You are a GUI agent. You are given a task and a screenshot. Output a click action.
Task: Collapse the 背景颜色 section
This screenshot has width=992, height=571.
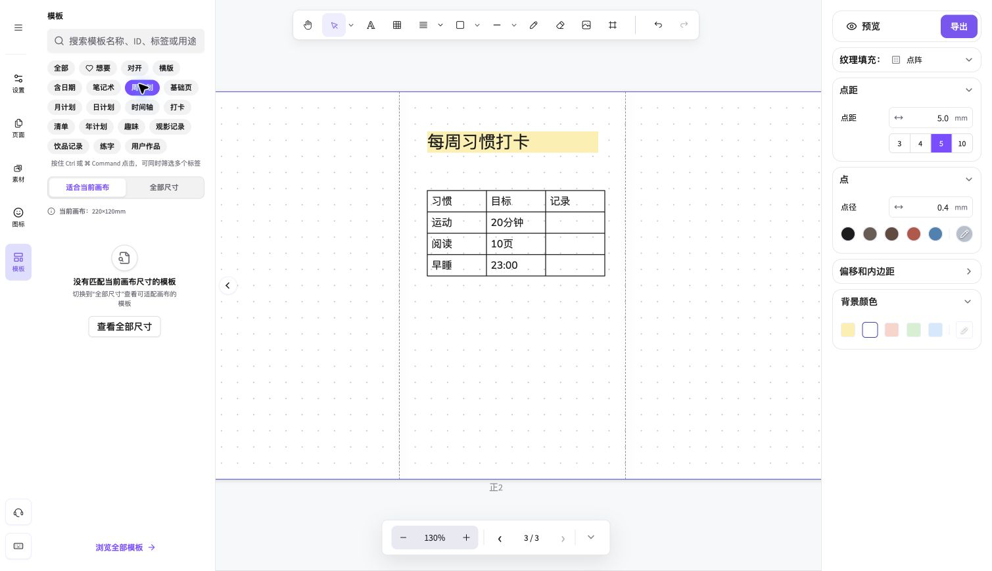pos(967,302)
